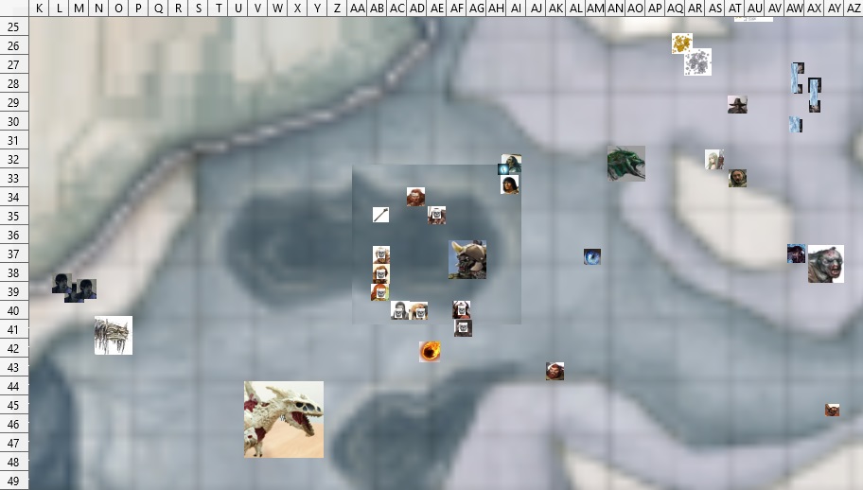Select the hooded bearded man token
This screenshot has height=490, width=863.
click(737, 178)
